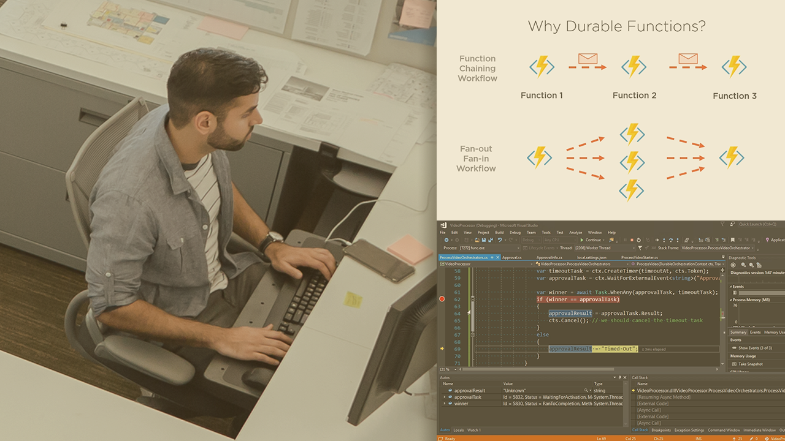Select the ApprovalInfo.cs tab
Viewport: 785px width, 441px height.
click(x=549, y=257)
